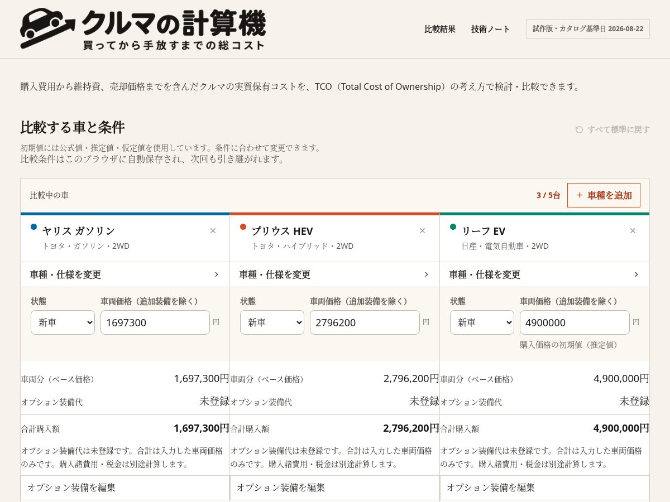This screenshot has width=670, height=502.
Task: Click 日産・電気自動車・2WD subtitle
Action: [x=505, y=246]
